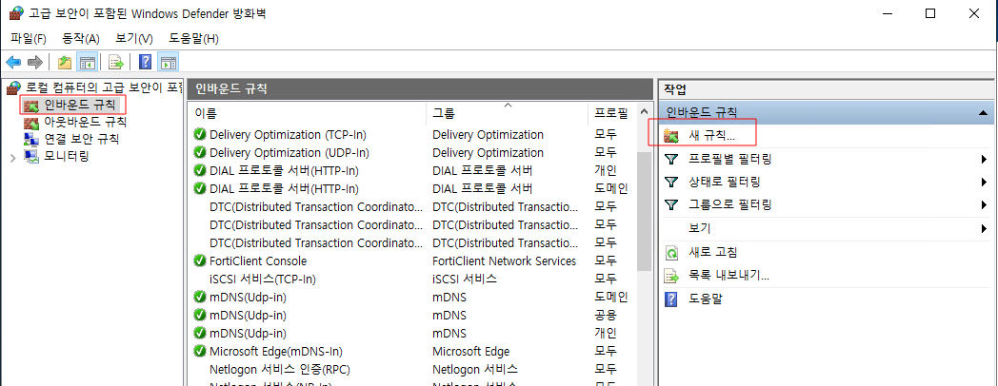This screenshot has height=386, width=998.
Task: Toggle the action pane toolbar icon
Action: coord(169,62)
